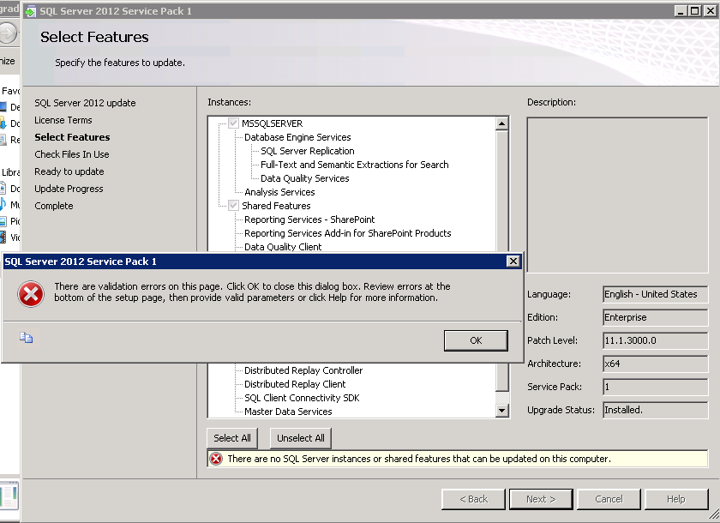This screenshot has height=523, width=720.
Task: Open the License Terms step
Action: pyautogui.click(x=63, y=120)
